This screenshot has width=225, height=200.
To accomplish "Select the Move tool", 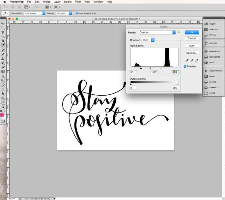I will pyautogui.click(x=3, y=23).
